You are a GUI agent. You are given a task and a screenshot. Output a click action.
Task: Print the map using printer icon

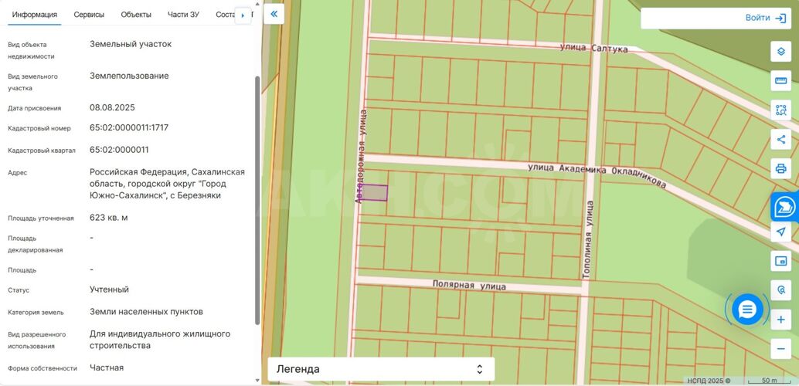780,168
